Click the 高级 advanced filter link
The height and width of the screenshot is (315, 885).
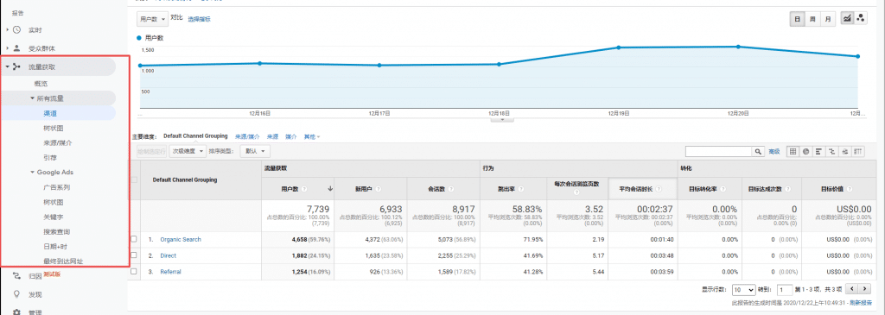click(774, 152)
